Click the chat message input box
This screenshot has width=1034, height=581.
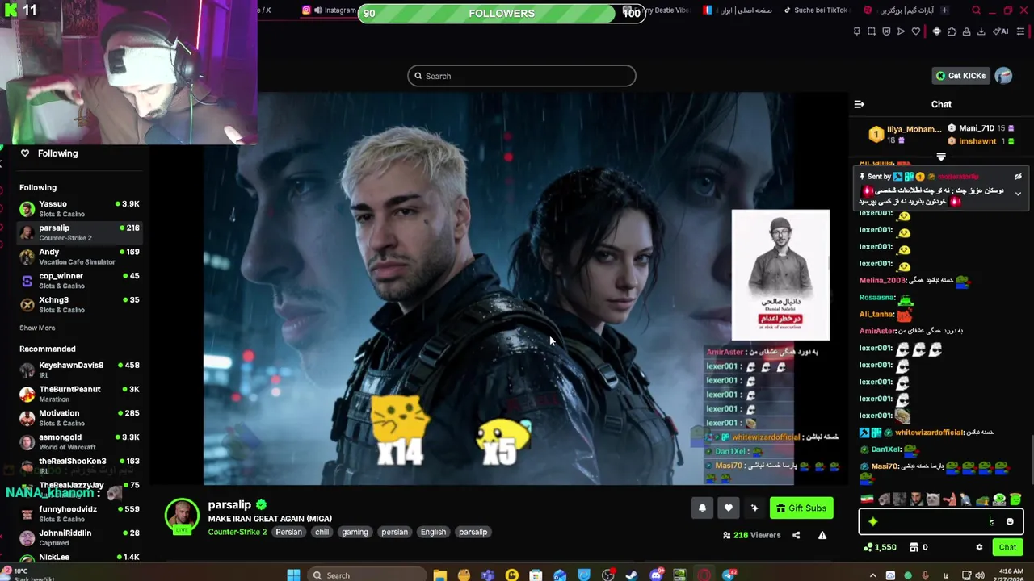pyautogui.click(x=941, y=521)
